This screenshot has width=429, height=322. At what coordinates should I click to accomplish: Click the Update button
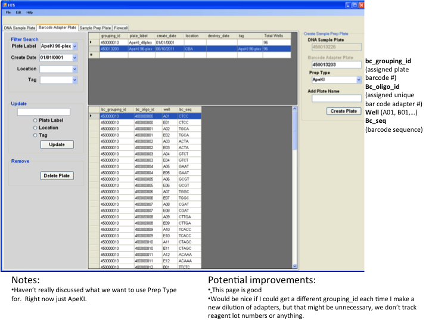(x=57, y=144)
